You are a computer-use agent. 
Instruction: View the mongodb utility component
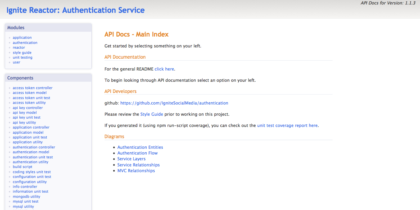click(26, 196)
